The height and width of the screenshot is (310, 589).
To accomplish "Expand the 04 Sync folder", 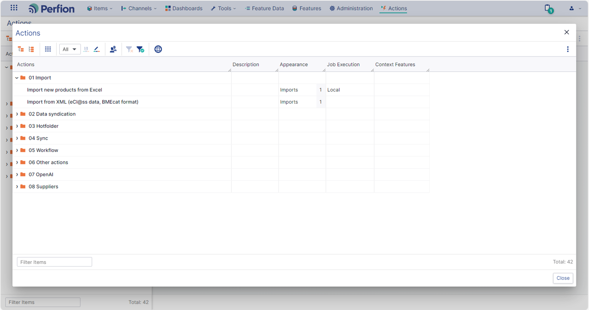I will point(17,138).
